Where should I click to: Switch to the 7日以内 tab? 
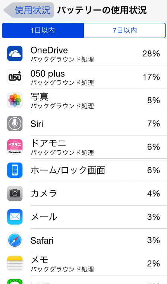click(125, 30)
